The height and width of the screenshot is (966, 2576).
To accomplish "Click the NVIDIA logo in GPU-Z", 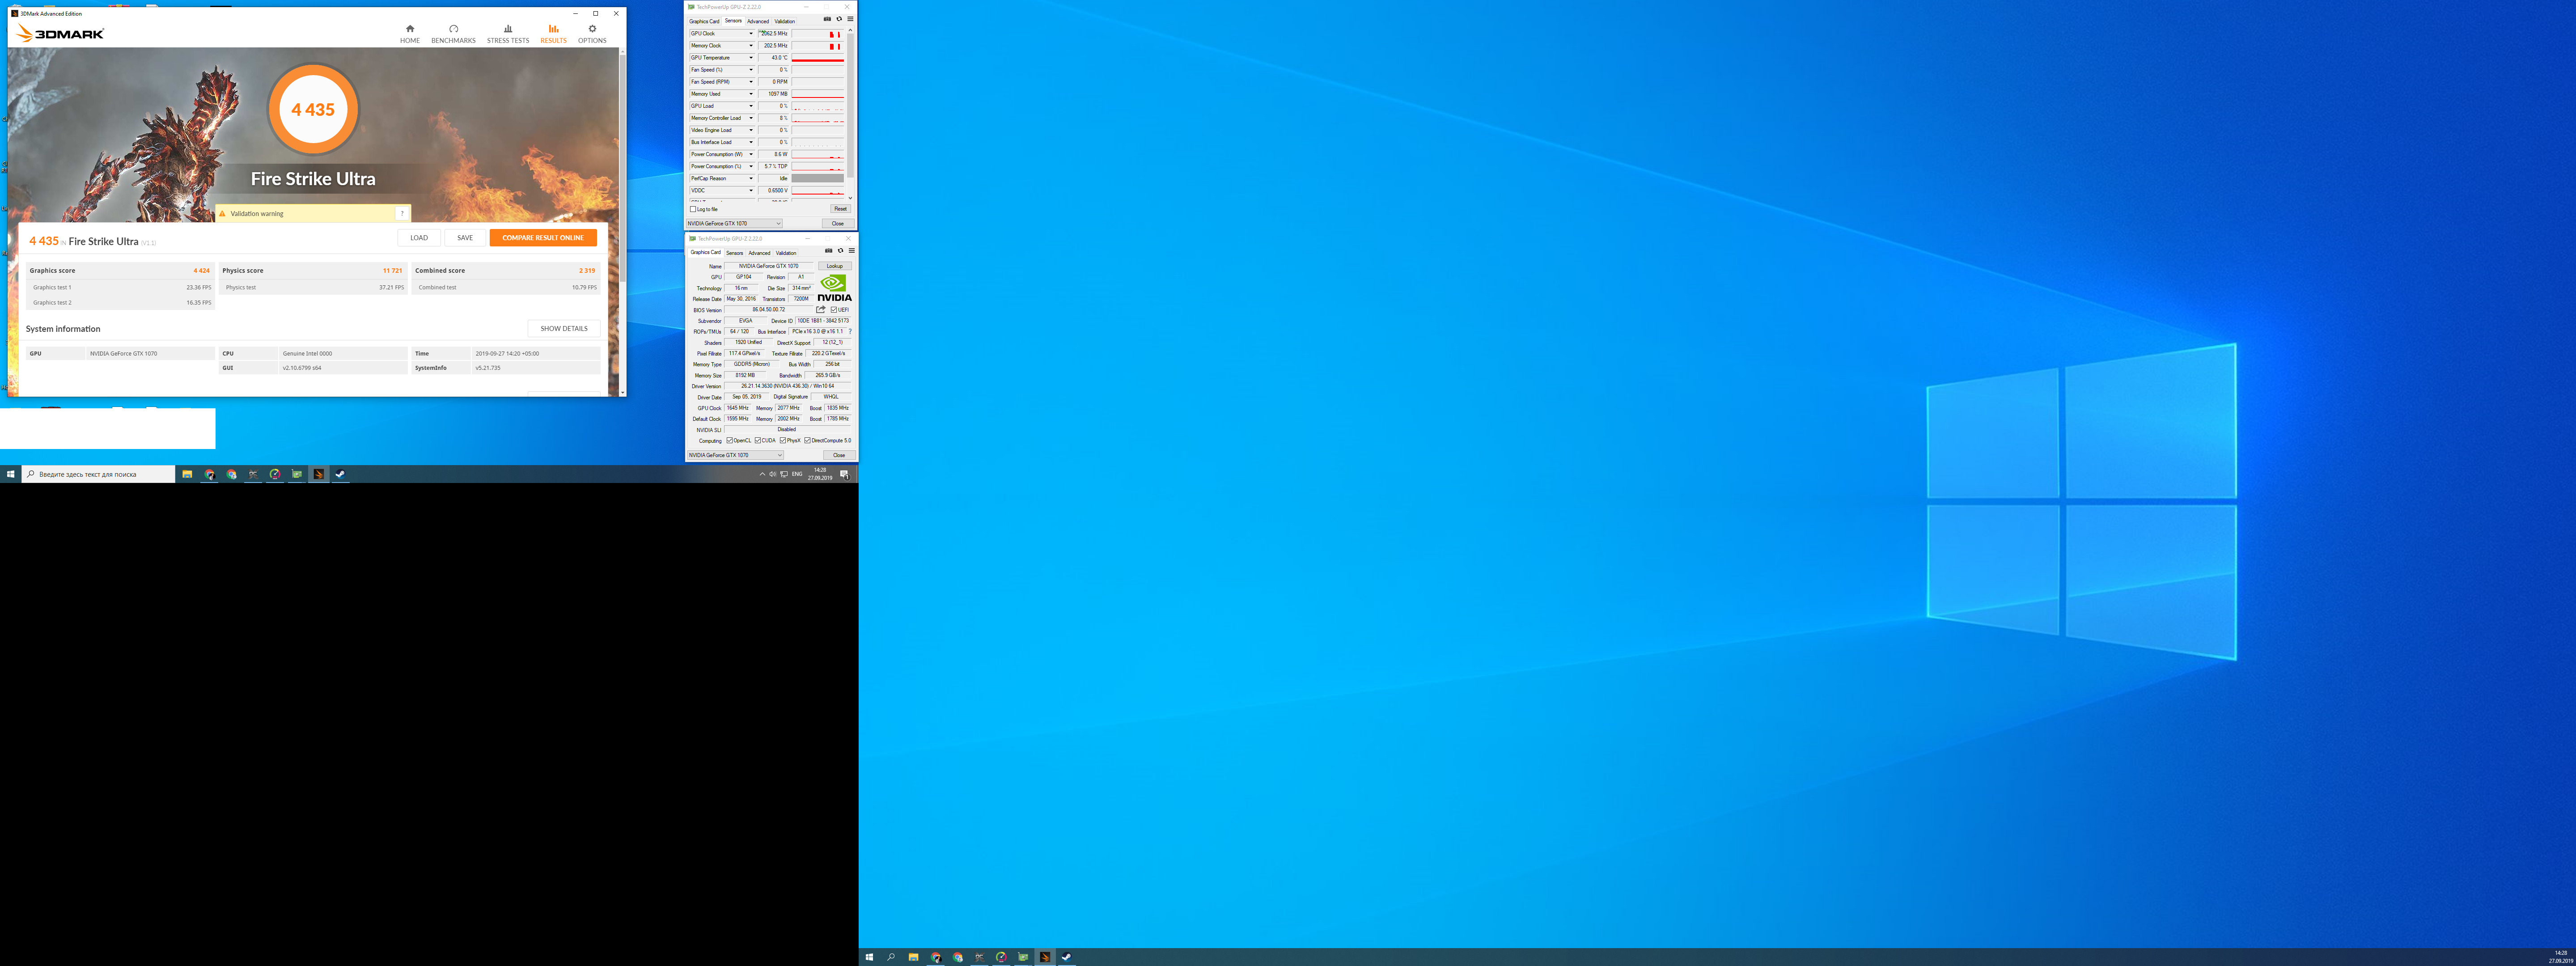I will tap(834, 288).
